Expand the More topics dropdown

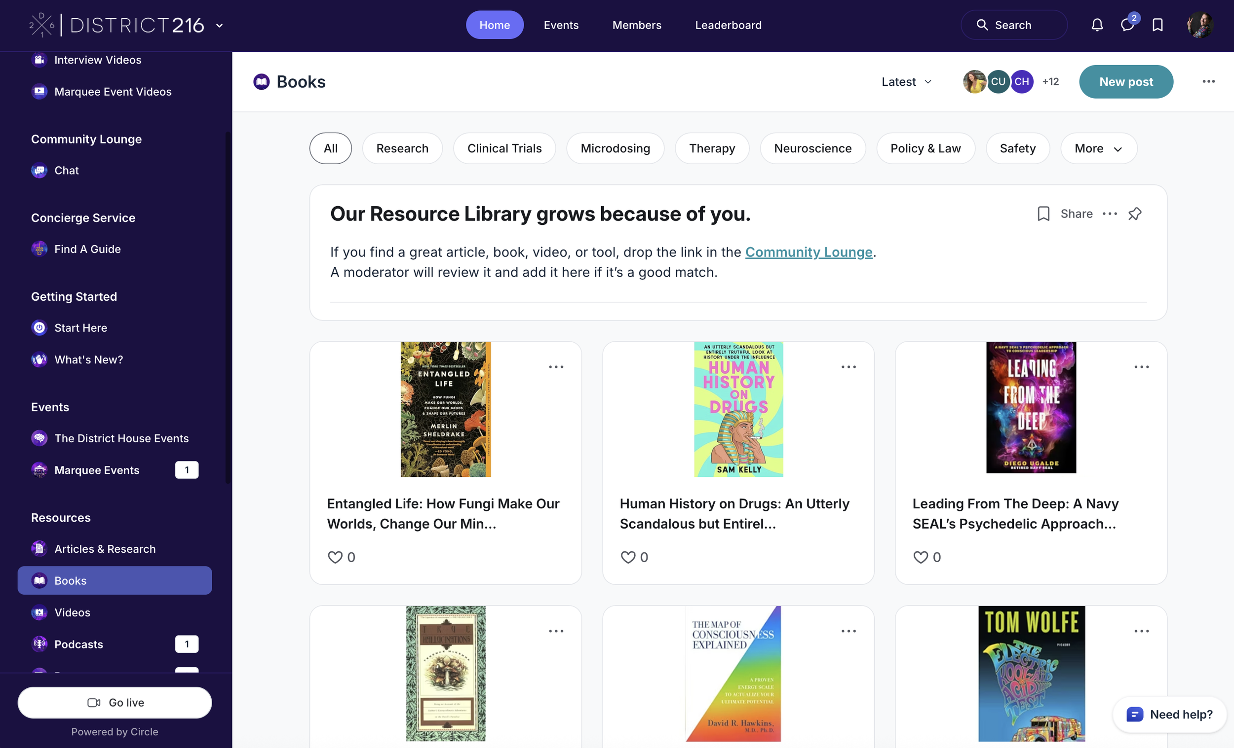[1098, 148]
